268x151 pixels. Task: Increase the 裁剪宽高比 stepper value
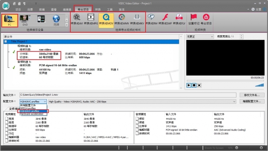coord(241,36)
